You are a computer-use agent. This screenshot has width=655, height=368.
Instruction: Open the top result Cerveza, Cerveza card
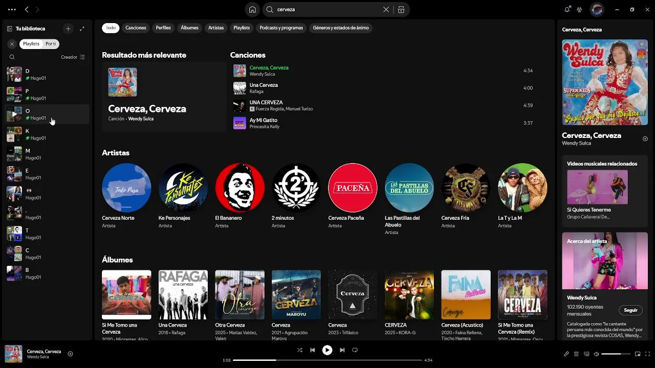pyautogui.click(x=164, y=97)
